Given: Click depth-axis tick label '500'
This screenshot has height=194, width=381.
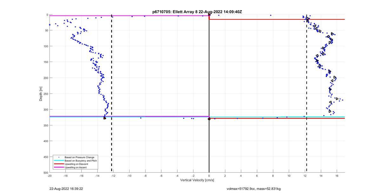Looking at the screenshot, I should [46, 172].
